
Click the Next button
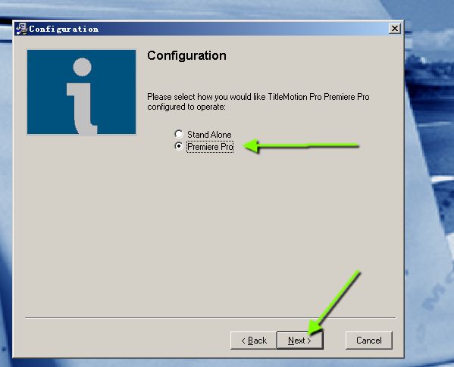click(x=300, y=341)
